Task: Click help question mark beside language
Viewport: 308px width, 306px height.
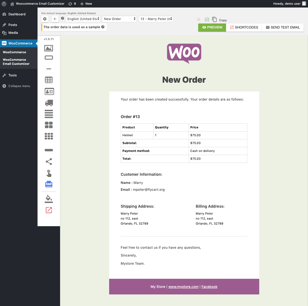Action: 63,18
